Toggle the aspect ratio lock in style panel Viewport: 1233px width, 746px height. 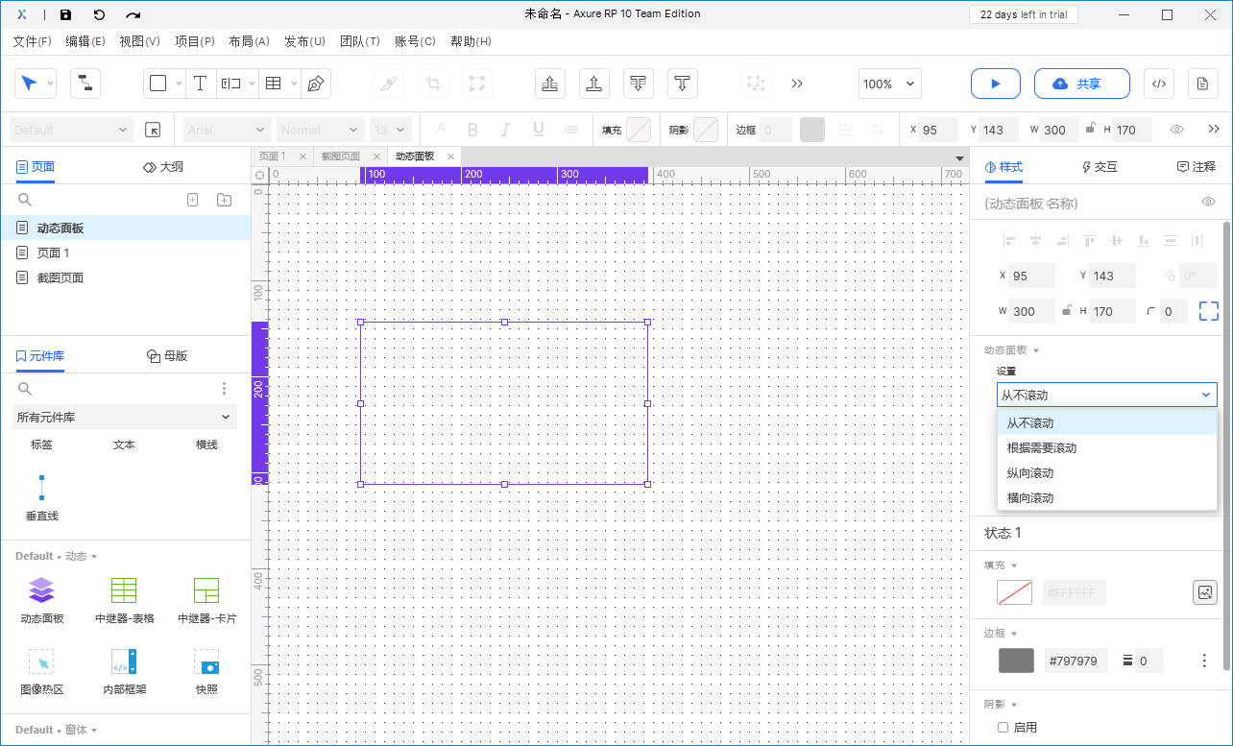(x=1066, y=311)
